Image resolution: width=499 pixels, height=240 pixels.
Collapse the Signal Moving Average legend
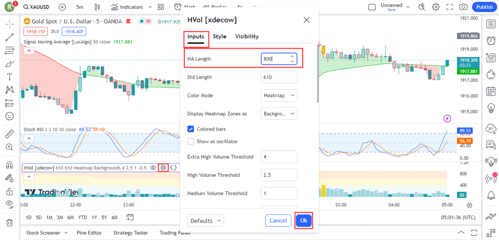(29, 51)
